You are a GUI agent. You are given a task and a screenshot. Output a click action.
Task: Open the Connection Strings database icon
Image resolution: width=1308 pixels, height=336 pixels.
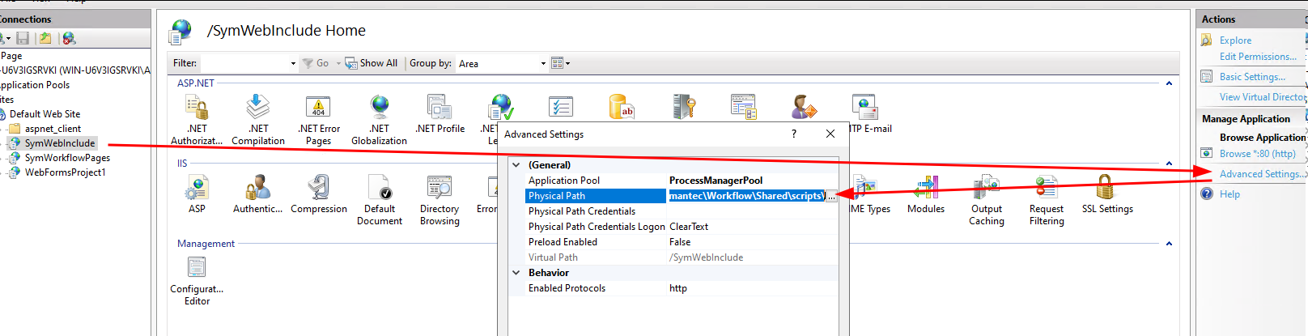tap(622, 108)
